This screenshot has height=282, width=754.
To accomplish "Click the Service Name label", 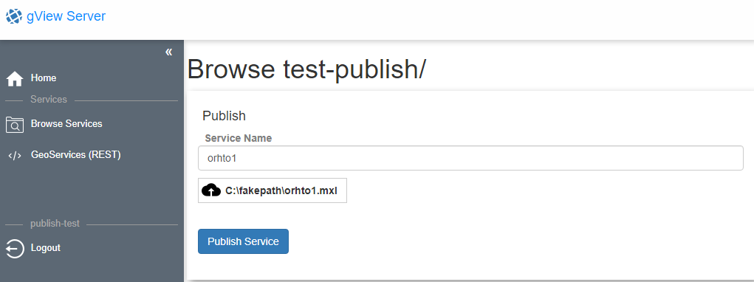I will (239, 138).
